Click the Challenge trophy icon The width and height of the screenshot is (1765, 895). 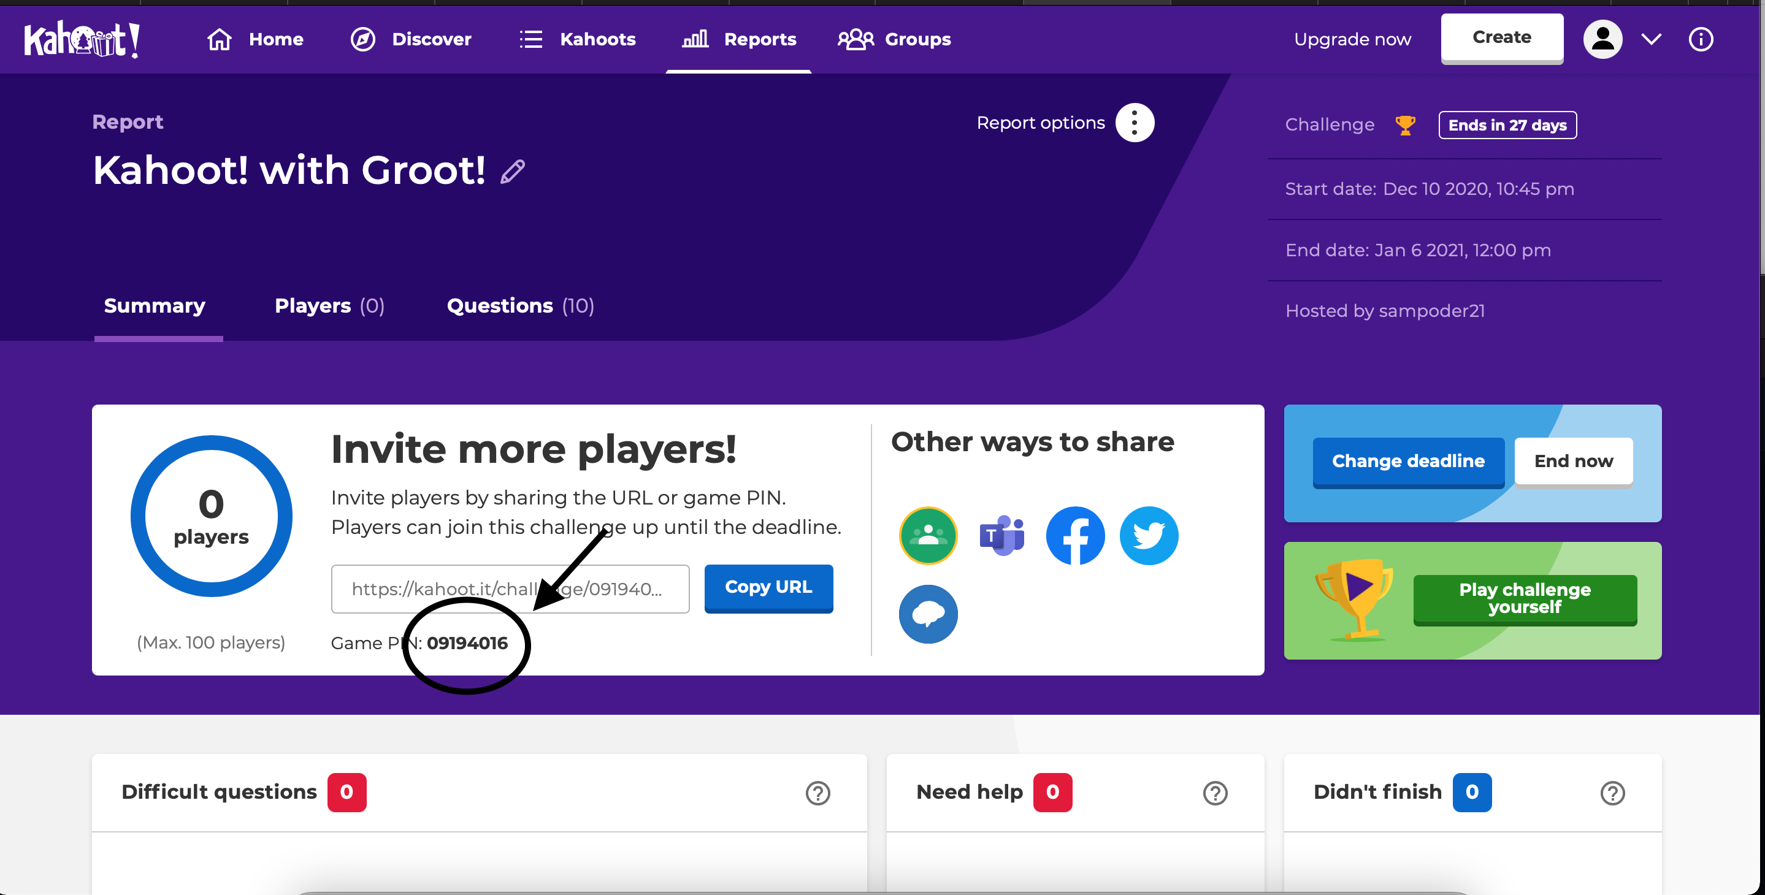1404,125
